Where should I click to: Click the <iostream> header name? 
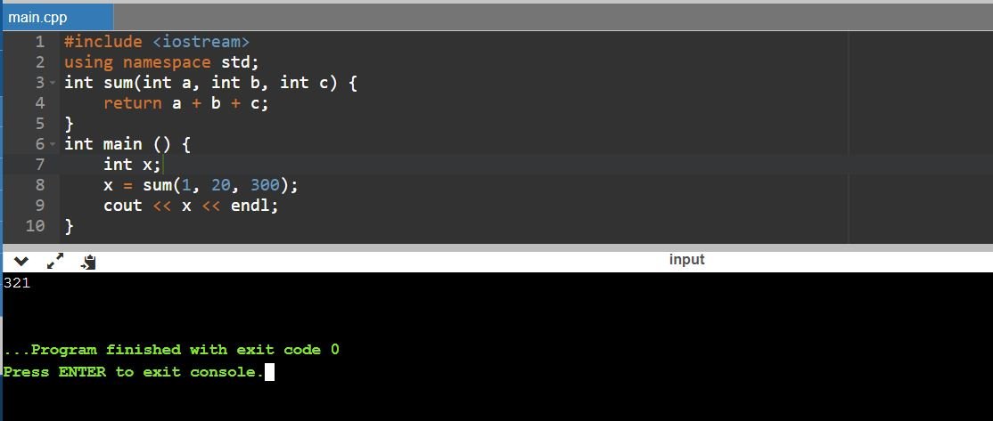201,42
